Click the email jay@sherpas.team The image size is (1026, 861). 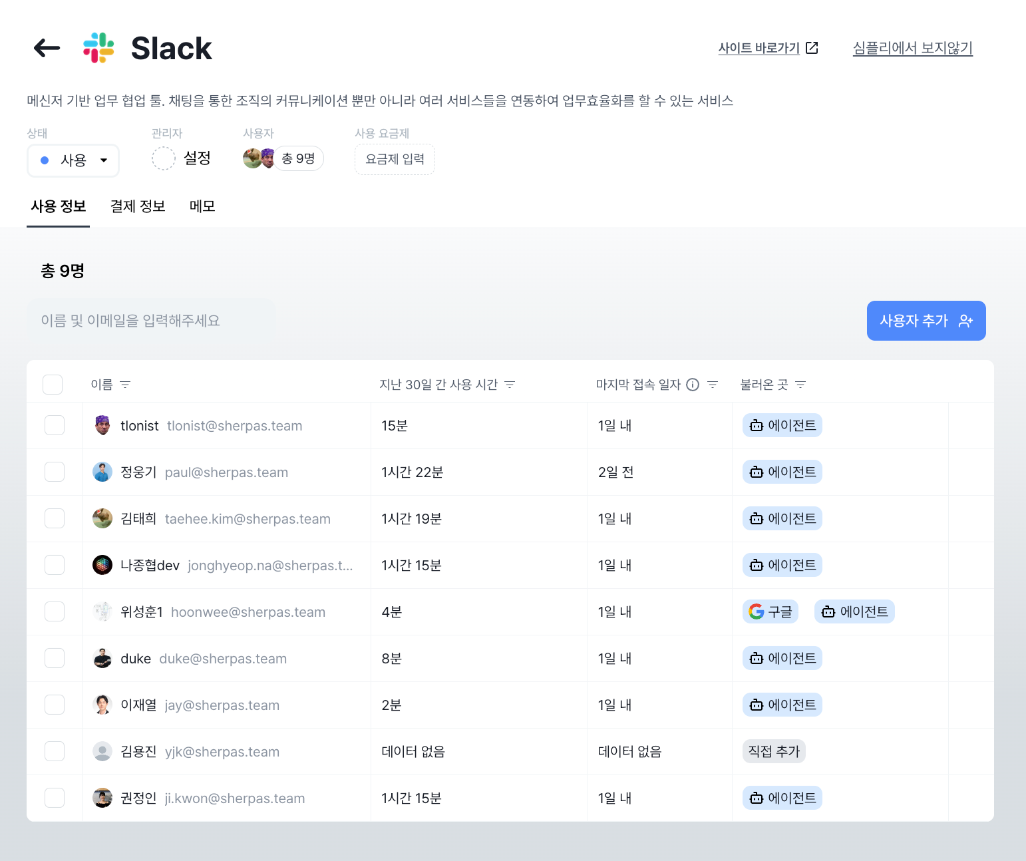click(x=222, y=705)
